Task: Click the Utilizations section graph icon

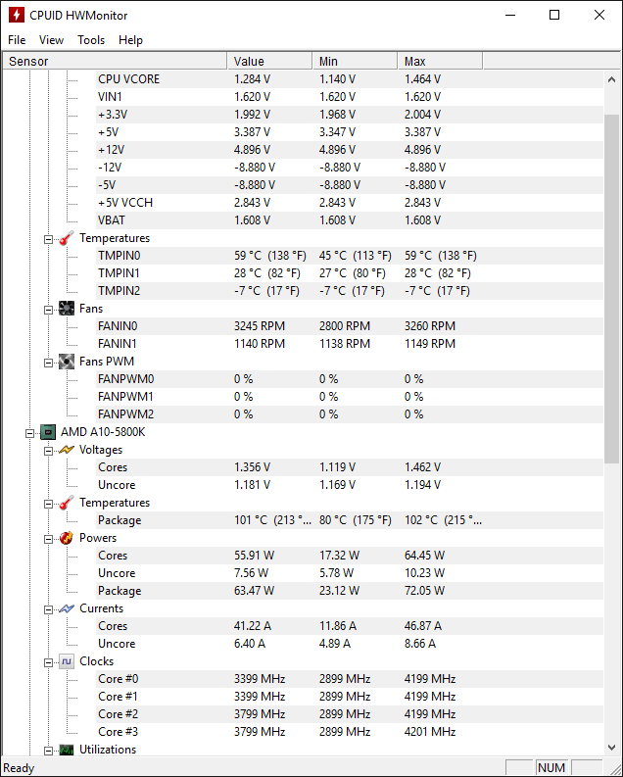Action: (67, 750)
